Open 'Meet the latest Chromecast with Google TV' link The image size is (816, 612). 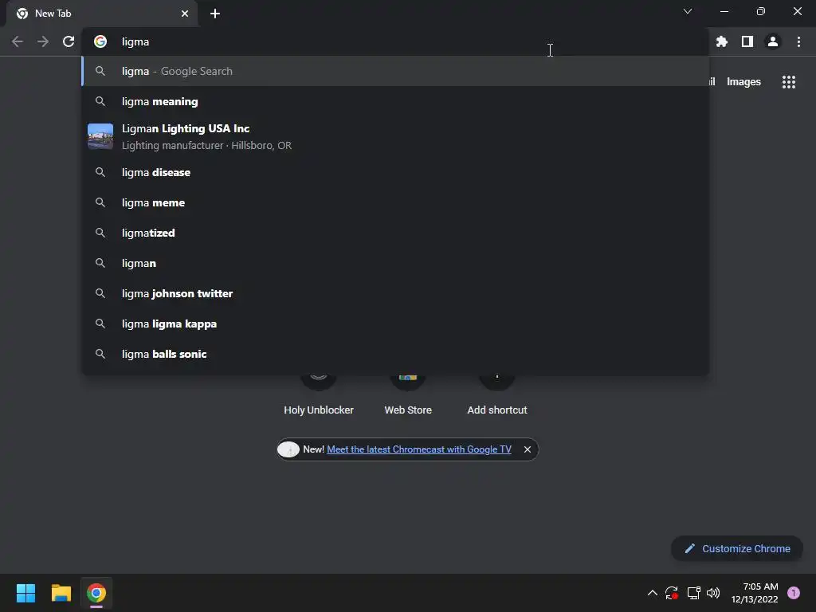point(419,449)
